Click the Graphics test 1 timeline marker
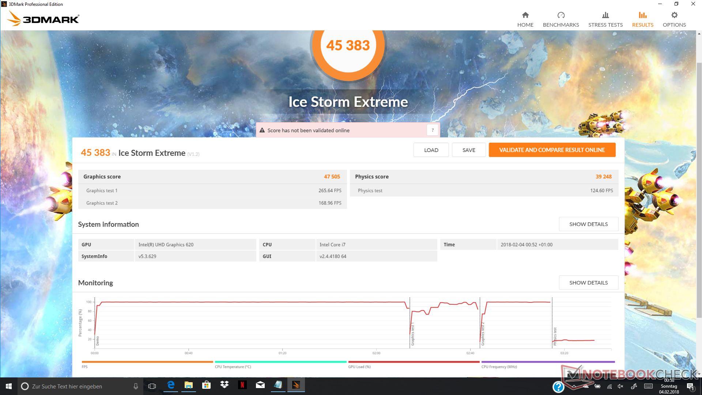Screen dimensions: 702x395 tap(412, 334)
